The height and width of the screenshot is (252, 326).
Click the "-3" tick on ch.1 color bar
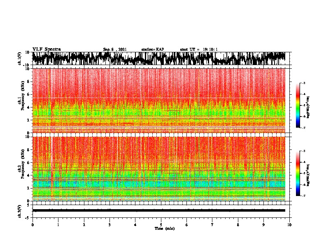304,83
